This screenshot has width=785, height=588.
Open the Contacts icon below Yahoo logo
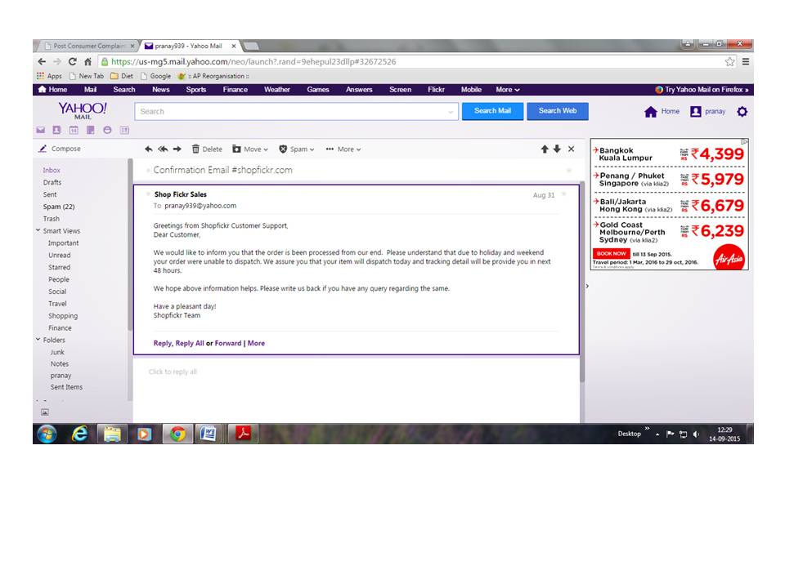[x=56, y=130]
